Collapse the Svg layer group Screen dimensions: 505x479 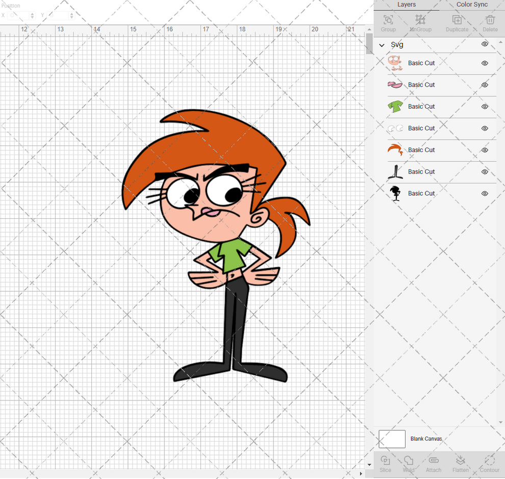381,45
